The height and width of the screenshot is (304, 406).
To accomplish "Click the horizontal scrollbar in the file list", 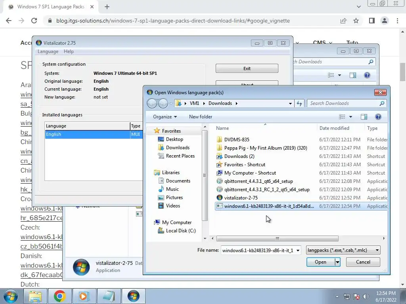I will (x=277, y=238).
